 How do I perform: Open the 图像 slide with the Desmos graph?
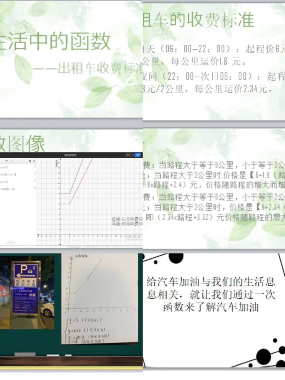(71, 188)
